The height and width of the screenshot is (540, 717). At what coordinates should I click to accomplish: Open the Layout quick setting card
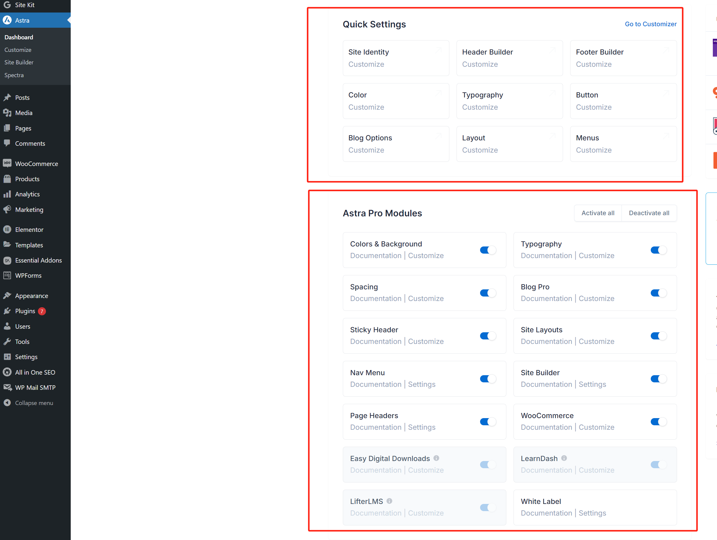click(x=510, y=144)
